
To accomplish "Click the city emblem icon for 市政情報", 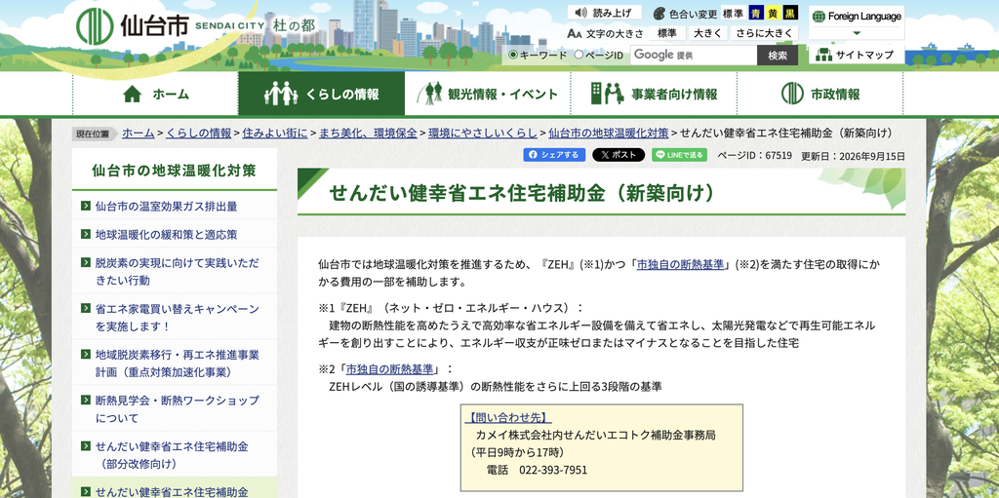I will 792,95.
